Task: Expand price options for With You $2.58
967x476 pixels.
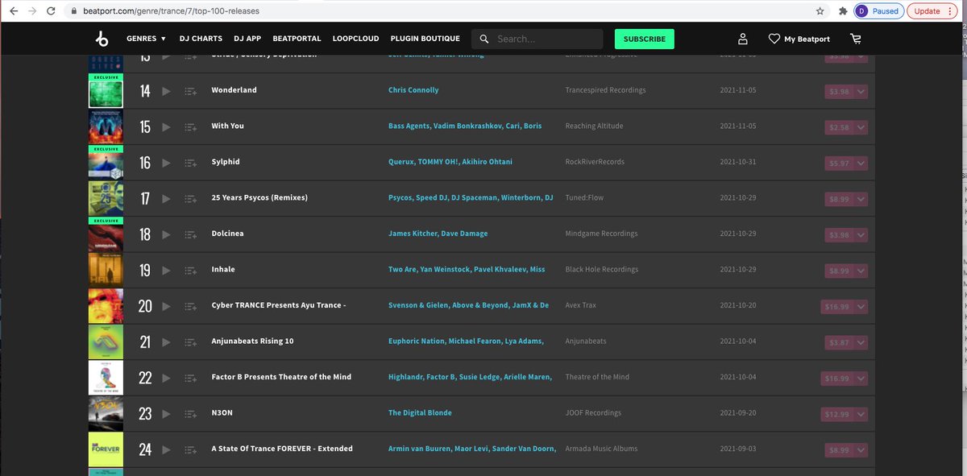Action: coord(861,127)
